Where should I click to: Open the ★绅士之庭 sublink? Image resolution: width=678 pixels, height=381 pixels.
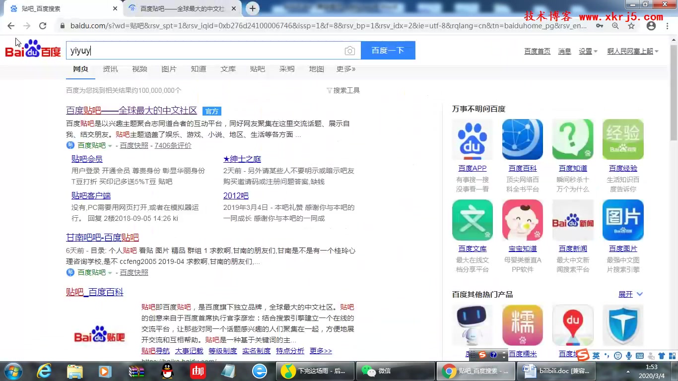pyautogui.click(x=242, y=159)
